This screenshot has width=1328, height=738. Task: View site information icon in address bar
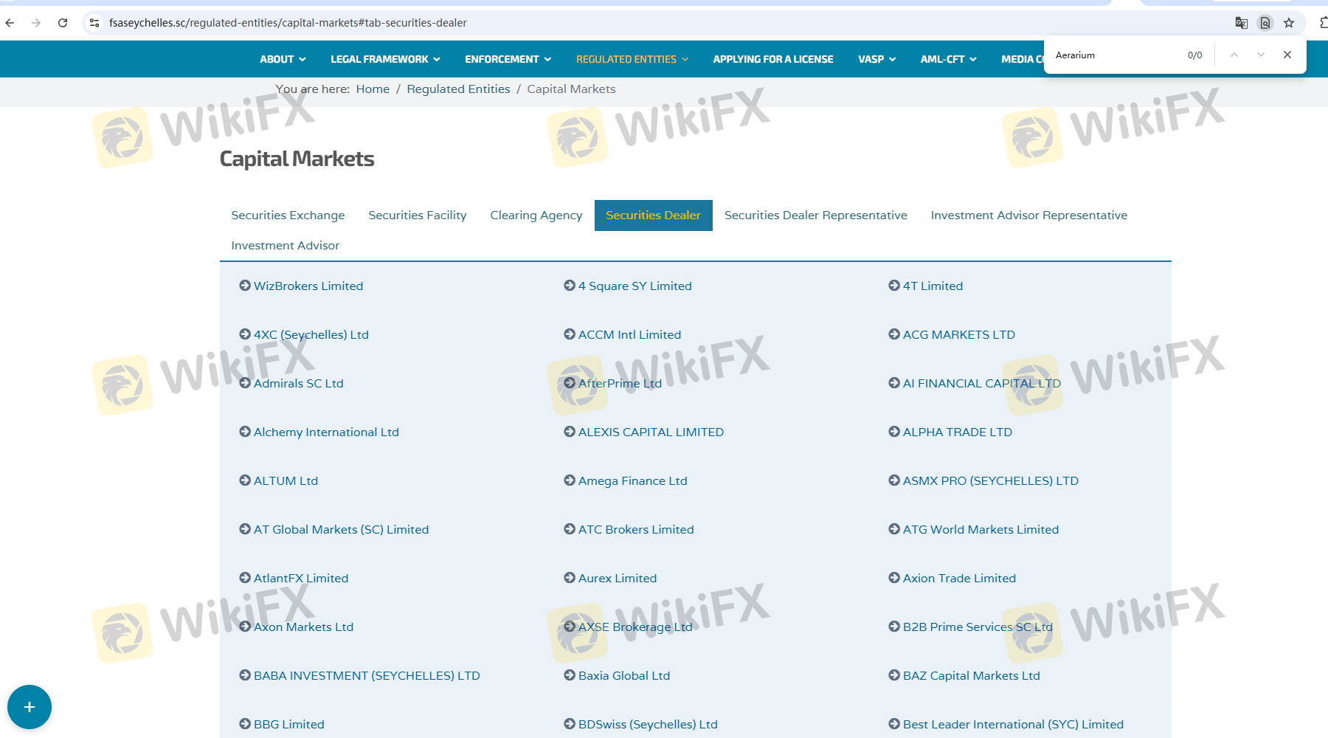(94, 23)
